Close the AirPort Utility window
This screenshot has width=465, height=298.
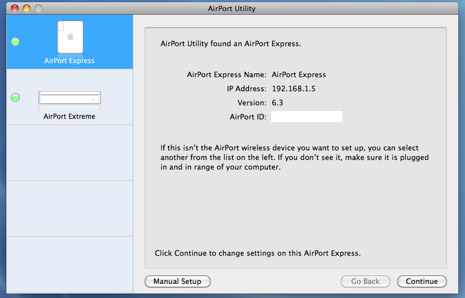pos(15,8)
